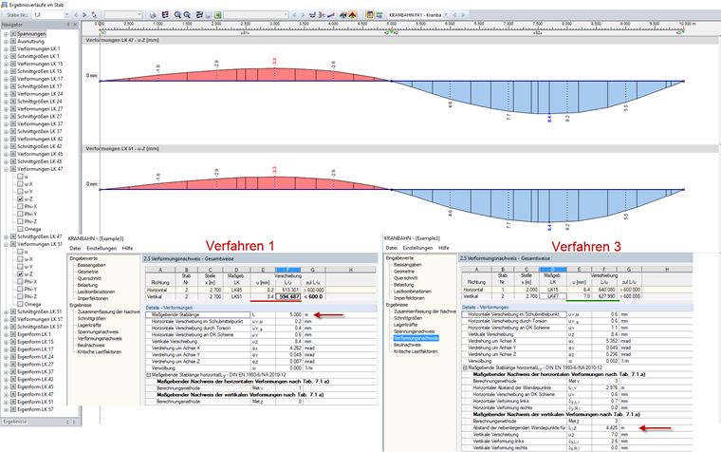Click the 594.487 L/u cell in Verfahren 1
Image resolution: width=721 pixels, height=452 pixels.
(287, 297)
